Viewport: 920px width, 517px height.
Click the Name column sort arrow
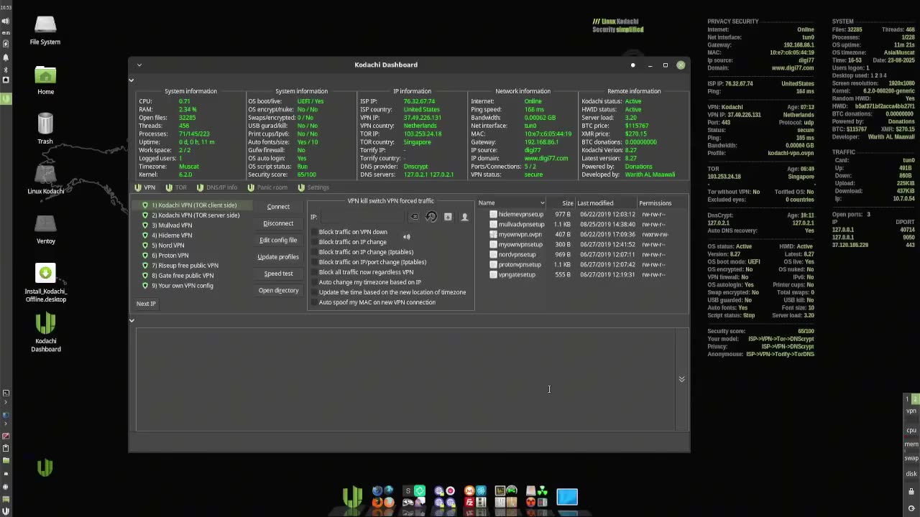542,203
